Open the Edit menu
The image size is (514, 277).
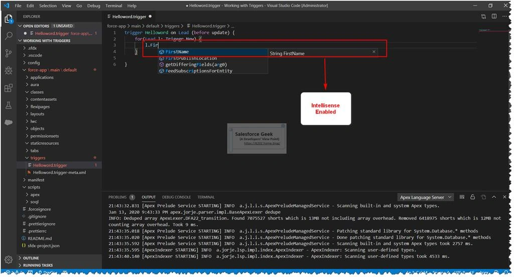click(30, 6)
